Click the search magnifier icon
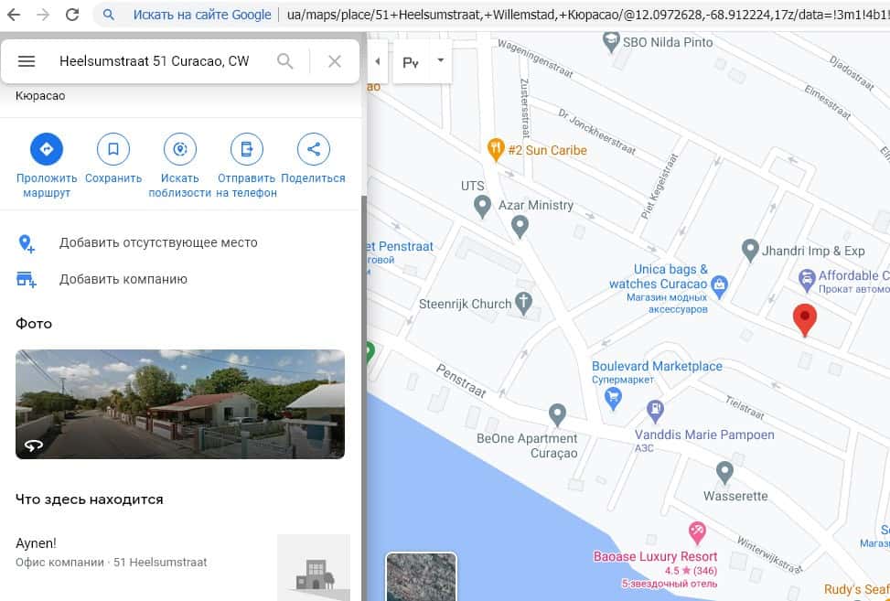Screen dimensions: 890x601 point(285,61)
